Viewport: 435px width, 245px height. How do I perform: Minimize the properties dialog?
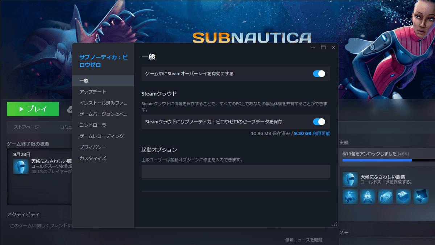click(x=314, y=48)
